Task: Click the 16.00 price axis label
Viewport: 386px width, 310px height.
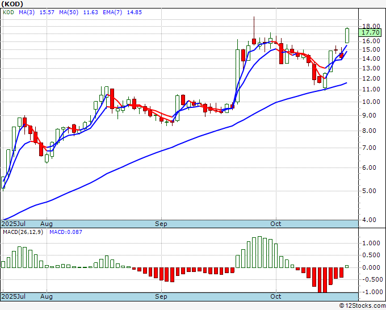Action: [x=371, y=41]
